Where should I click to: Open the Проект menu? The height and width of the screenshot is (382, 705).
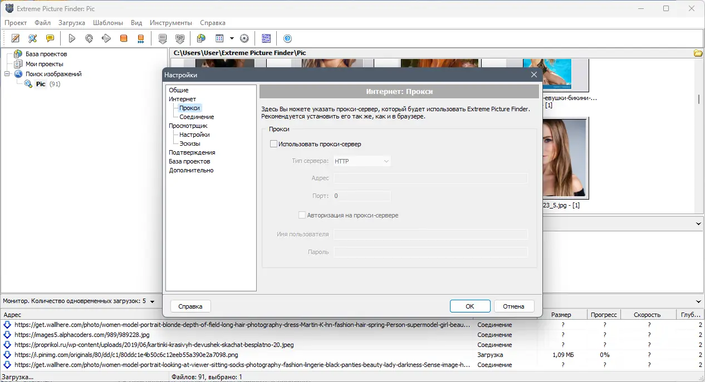coord(16,23)
